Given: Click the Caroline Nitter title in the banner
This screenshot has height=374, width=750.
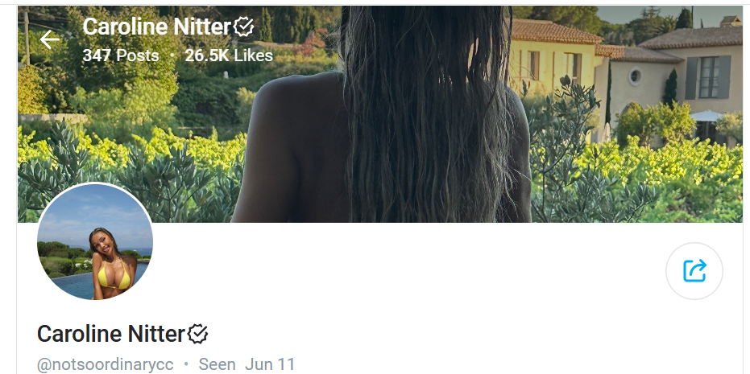Looking at the screenshot, I should 157,27.
